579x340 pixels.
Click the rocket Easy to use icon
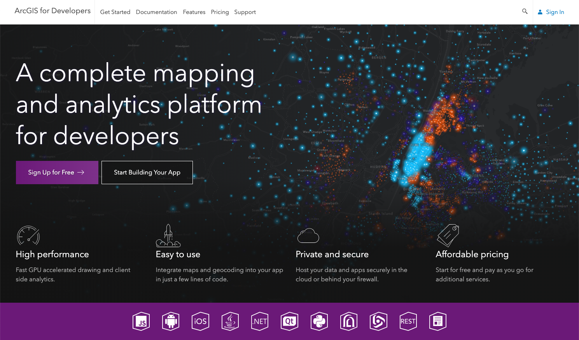[168, 235]
